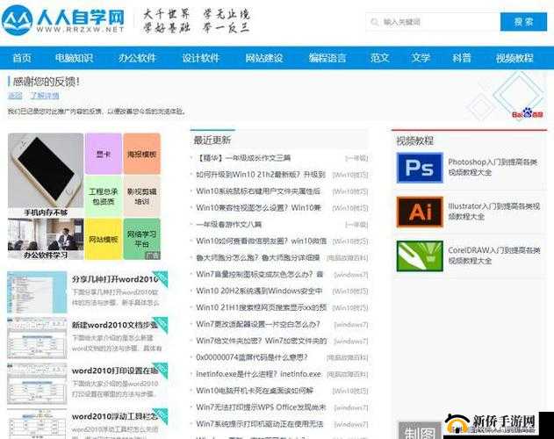Open thumbnail for word2010浮动工具栏 article

37,424
